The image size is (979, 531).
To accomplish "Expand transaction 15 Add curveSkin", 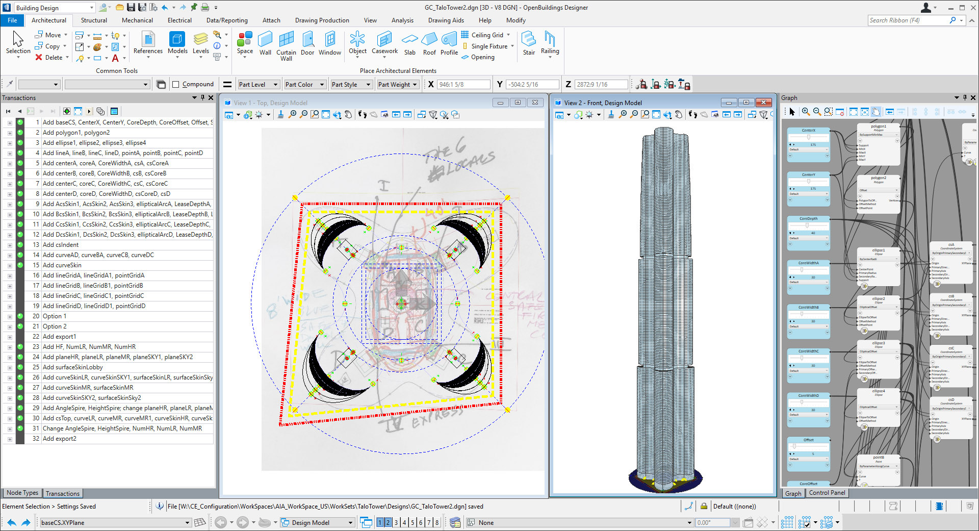I will (x=9, y=265).
